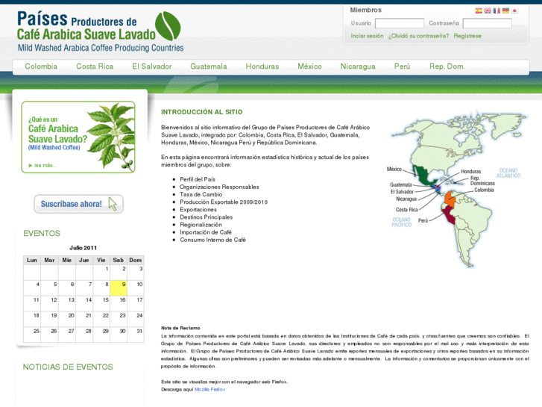The image size is (542, 407).
Task: Open the Perú country tab
Action: 403,66
